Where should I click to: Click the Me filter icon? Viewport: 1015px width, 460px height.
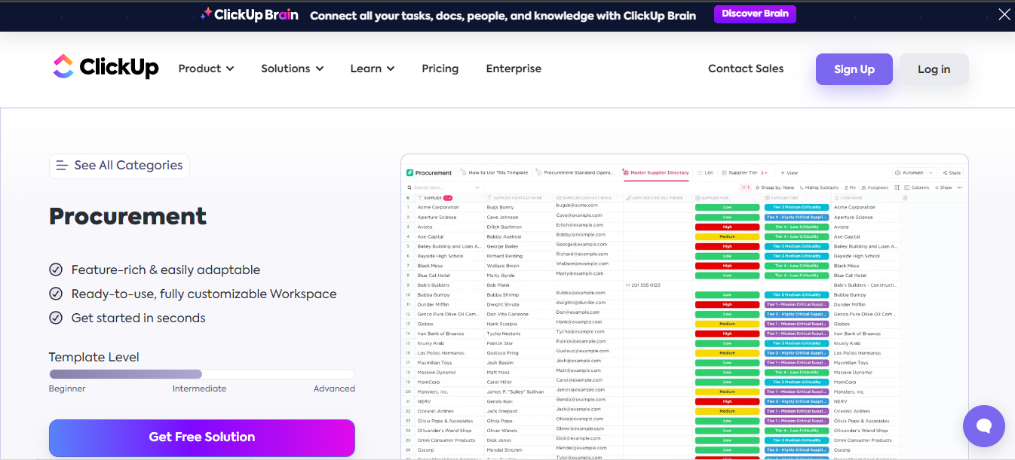[846, 187]
